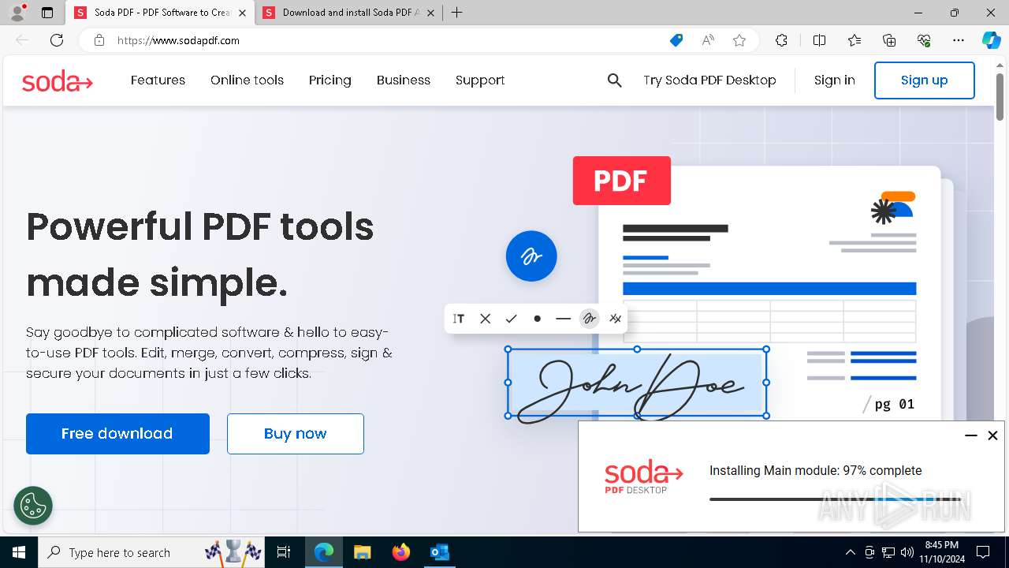Open the Favorites list icon

(x=854, y=40)
